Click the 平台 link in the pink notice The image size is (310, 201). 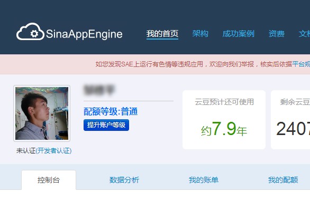301,64
